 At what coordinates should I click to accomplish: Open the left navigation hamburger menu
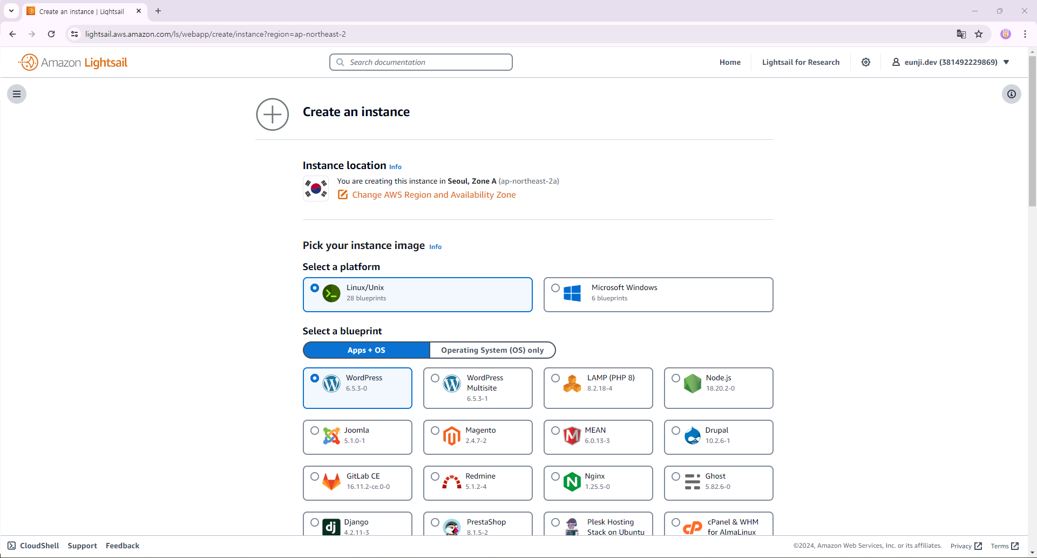coord(17,94)
